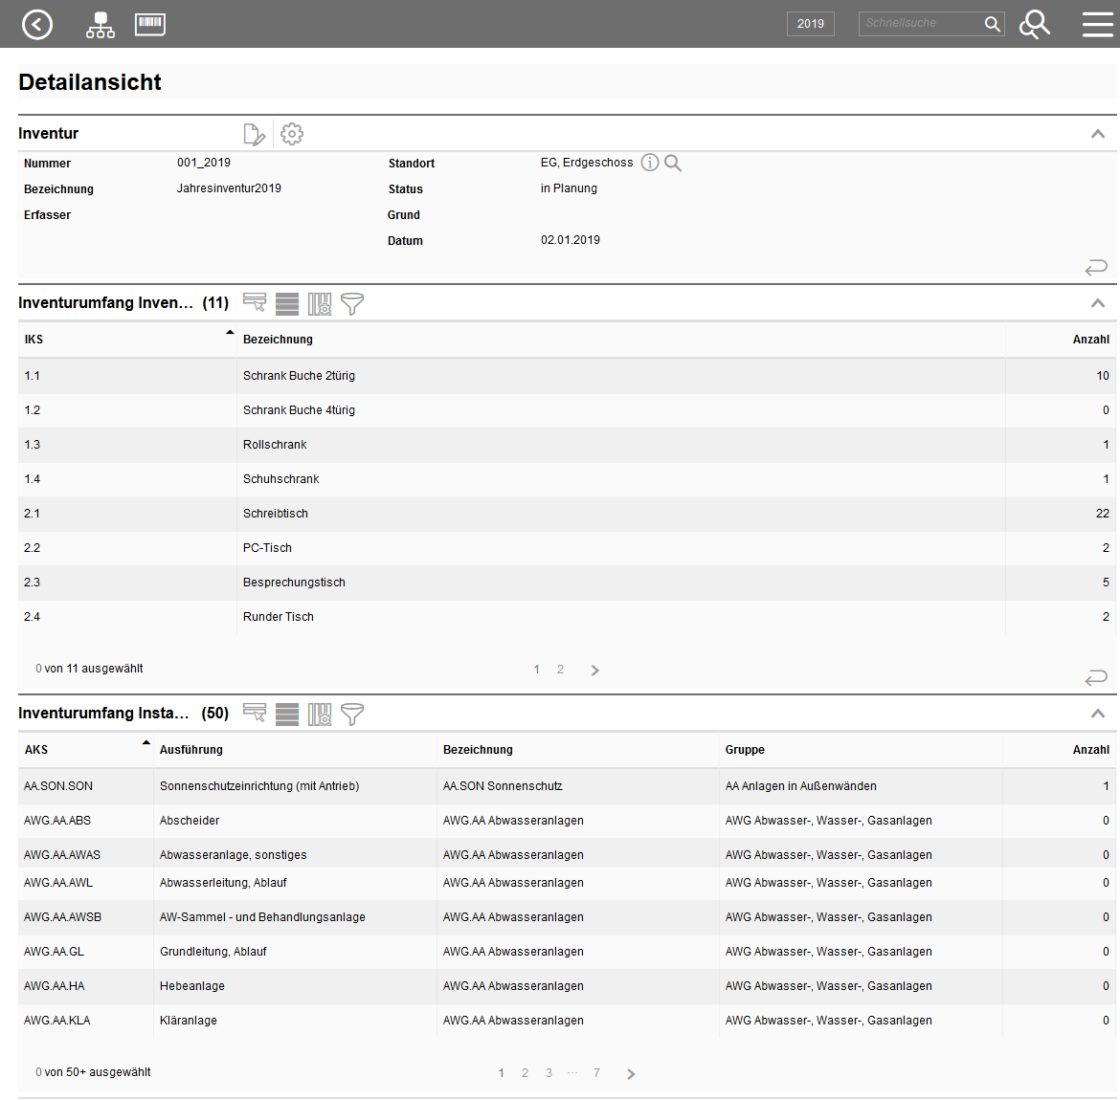Click the back arrow in top bar

pyautogui.click(x=37, y=24)
